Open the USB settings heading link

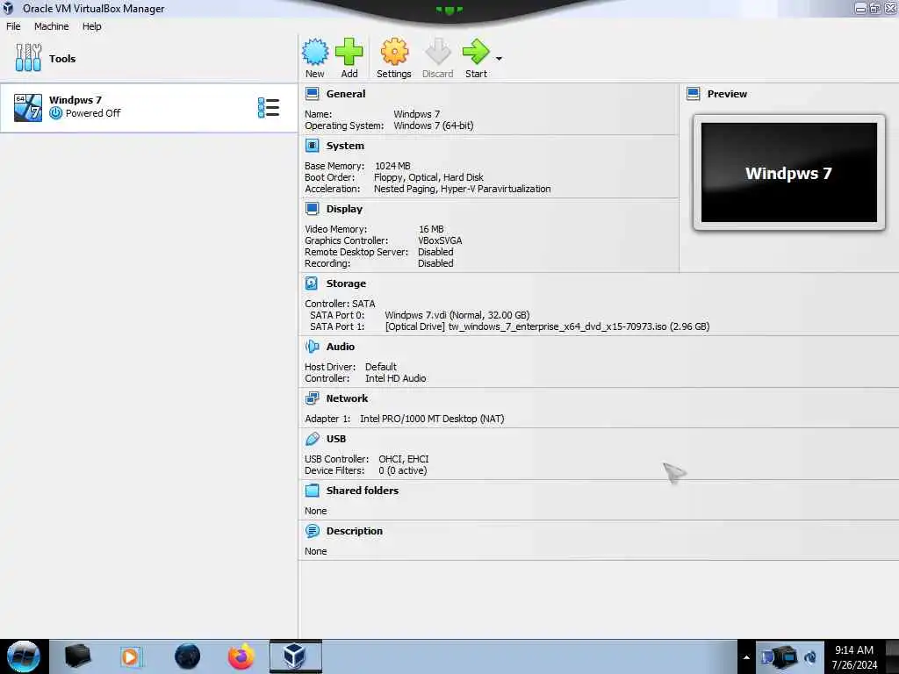click(336, 439)
